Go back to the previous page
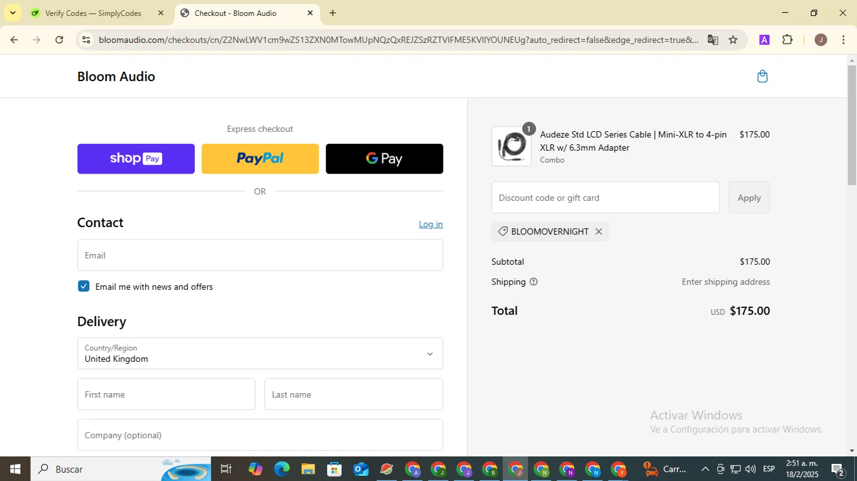The height and width of the screenshot is (481, 857). [x=14, y=40]
